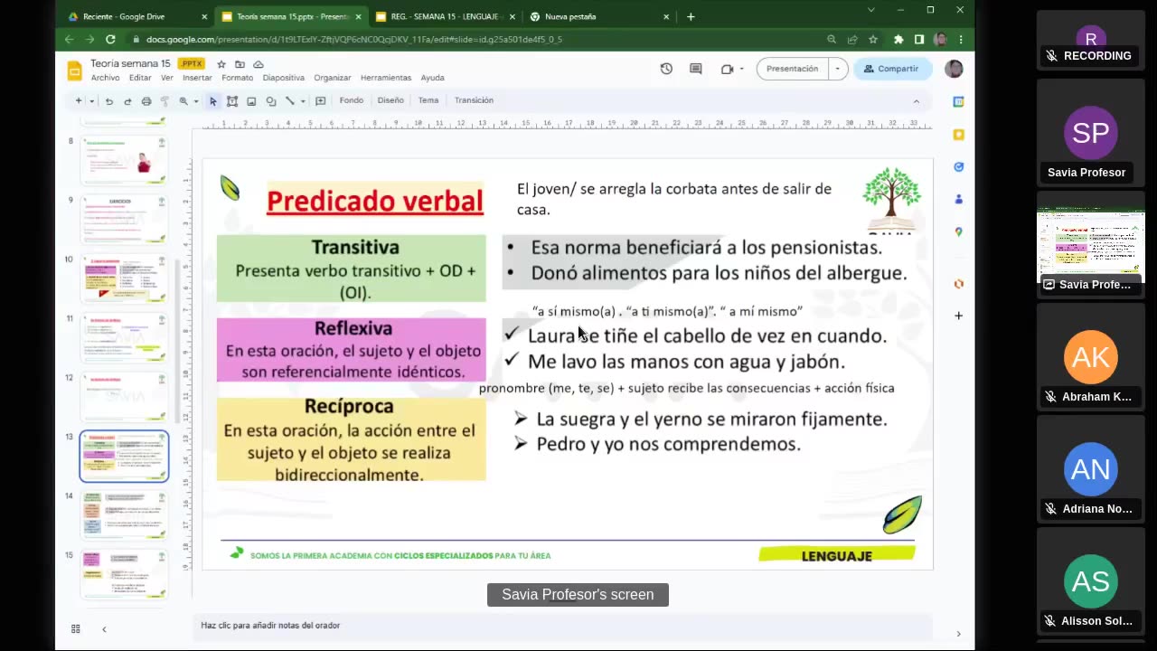Screen dimensions: 1157x651
Task: Open the dropdown arrow beside Presentación
Action: pos(838,69)
